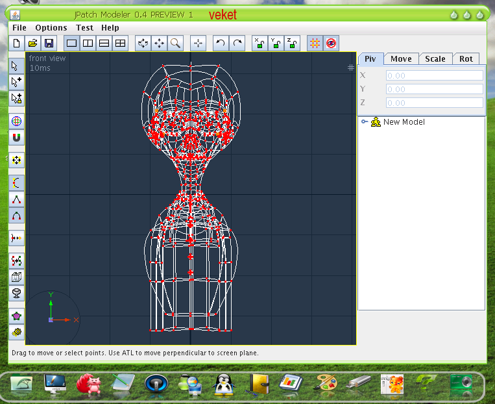The image size is (495, 404).
Task: Click the viewport hash icon
Action: coord(351,68)
